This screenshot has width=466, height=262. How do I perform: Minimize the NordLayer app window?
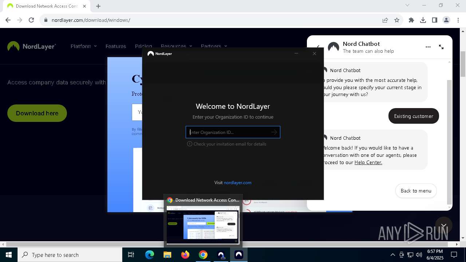pyautogui.click(x=296, y=53)
